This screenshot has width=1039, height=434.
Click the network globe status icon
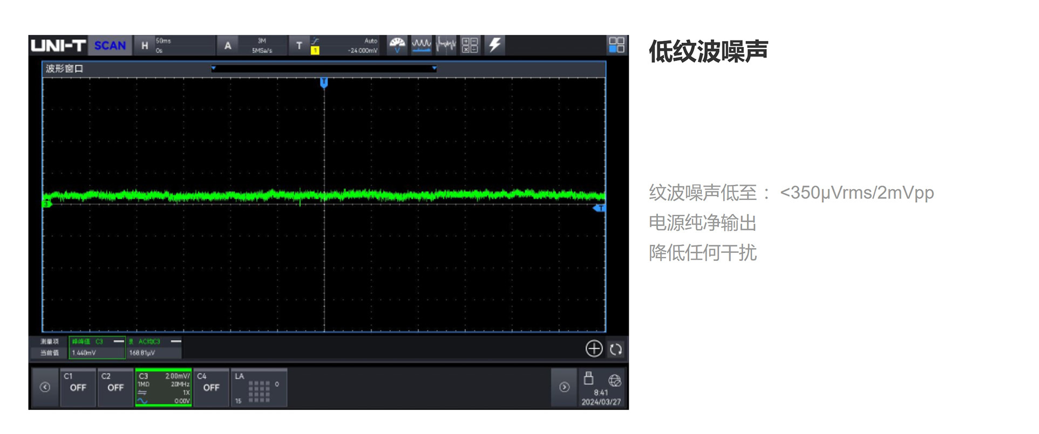614,380
